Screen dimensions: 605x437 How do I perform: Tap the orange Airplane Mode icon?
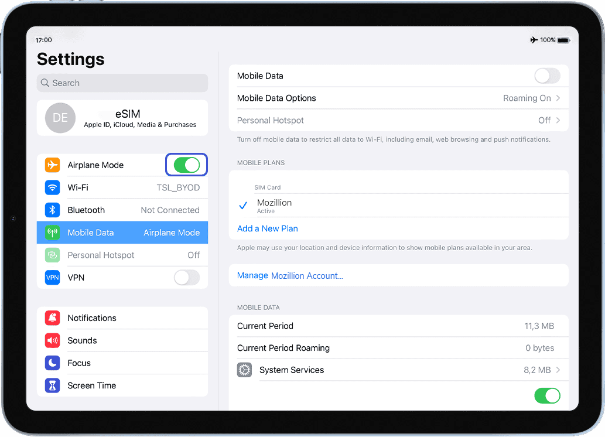[53, 165]
